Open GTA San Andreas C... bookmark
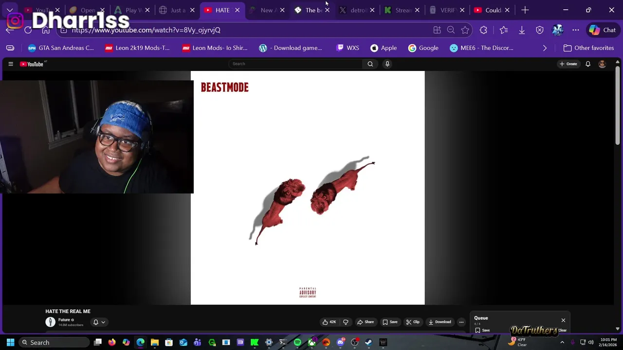 click(x=61, y=48)
